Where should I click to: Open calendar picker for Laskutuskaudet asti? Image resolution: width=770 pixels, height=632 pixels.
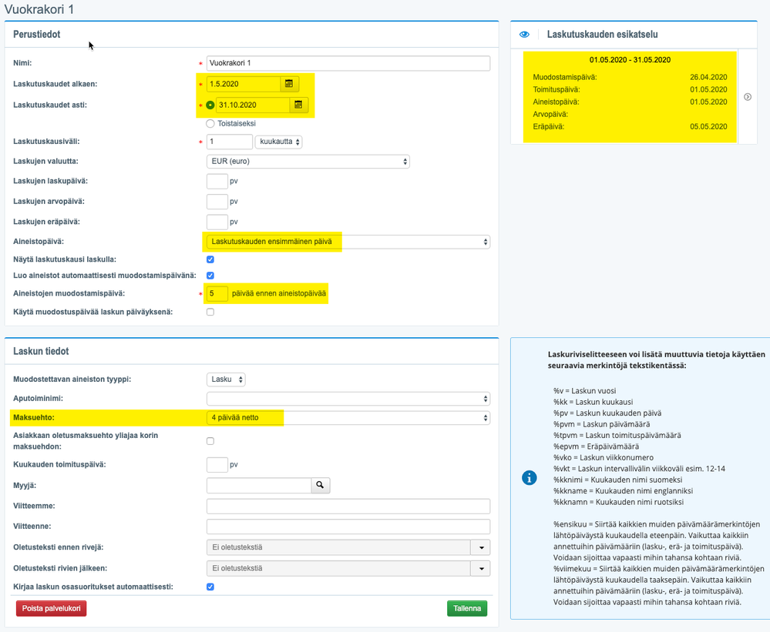(x=298, y=105)
